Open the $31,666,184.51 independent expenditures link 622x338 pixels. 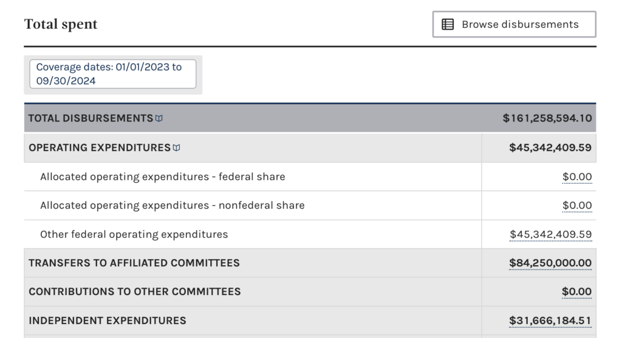point(550,320)
